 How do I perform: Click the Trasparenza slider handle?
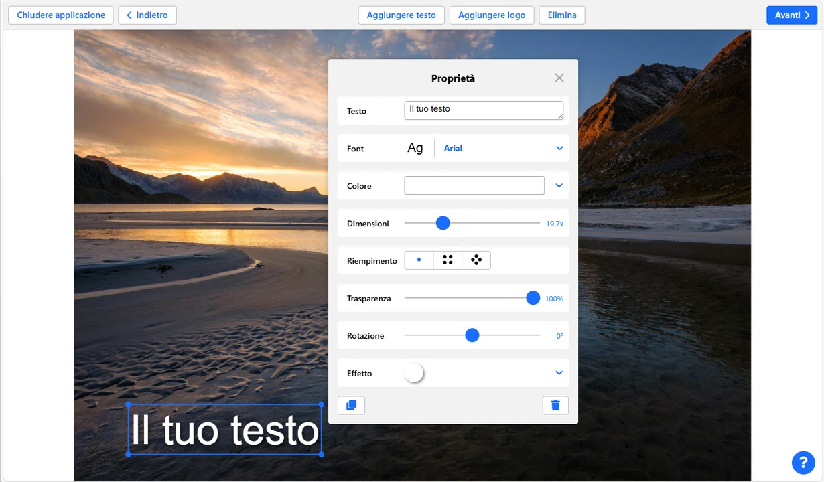533,298
